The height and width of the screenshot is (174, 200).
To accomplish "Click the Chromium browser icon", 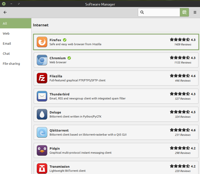I will pyautogui.click(x=42, y=60).
